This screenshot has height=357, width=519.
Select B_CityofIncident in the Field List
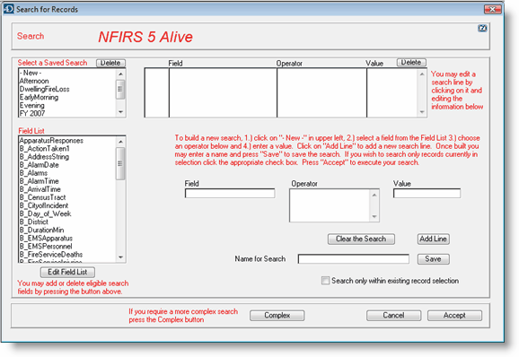tap(68, 205)
